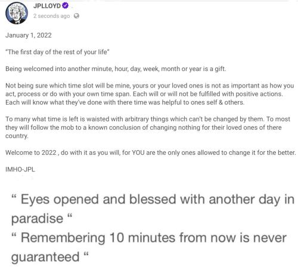The image size is (298, 271).
Task: Open the JPLLOYD username link
Action: (x=47, y=6)
